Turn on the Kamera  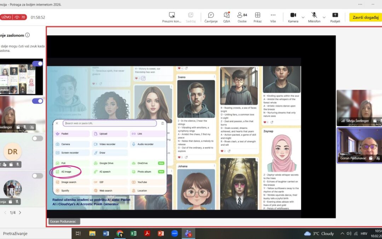pos(293,17)
